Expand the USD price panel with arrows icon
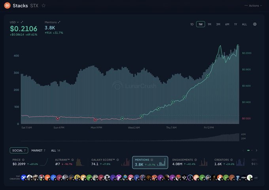Screen dimensions: 269x190 [22, 22]
